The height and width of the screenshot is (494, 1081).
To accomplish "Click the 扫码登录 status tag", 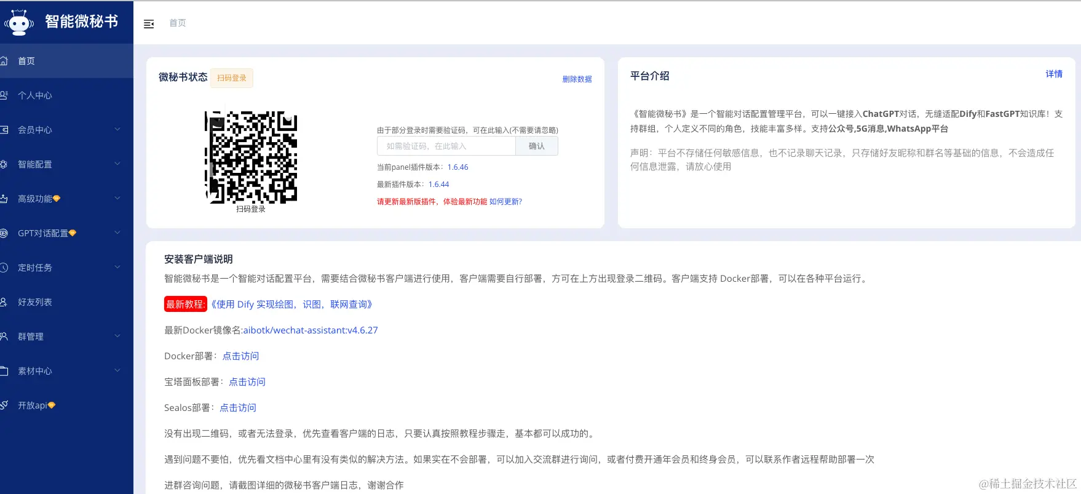I will click(232, 78).
